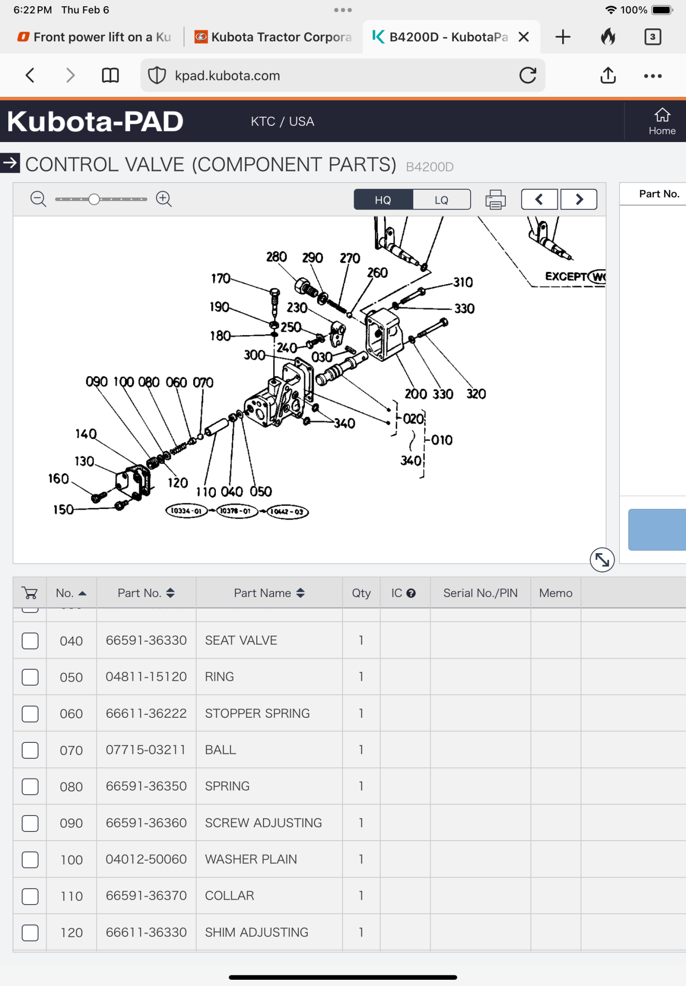
Task: Select HQ image quality
Action: click(383, 199)
